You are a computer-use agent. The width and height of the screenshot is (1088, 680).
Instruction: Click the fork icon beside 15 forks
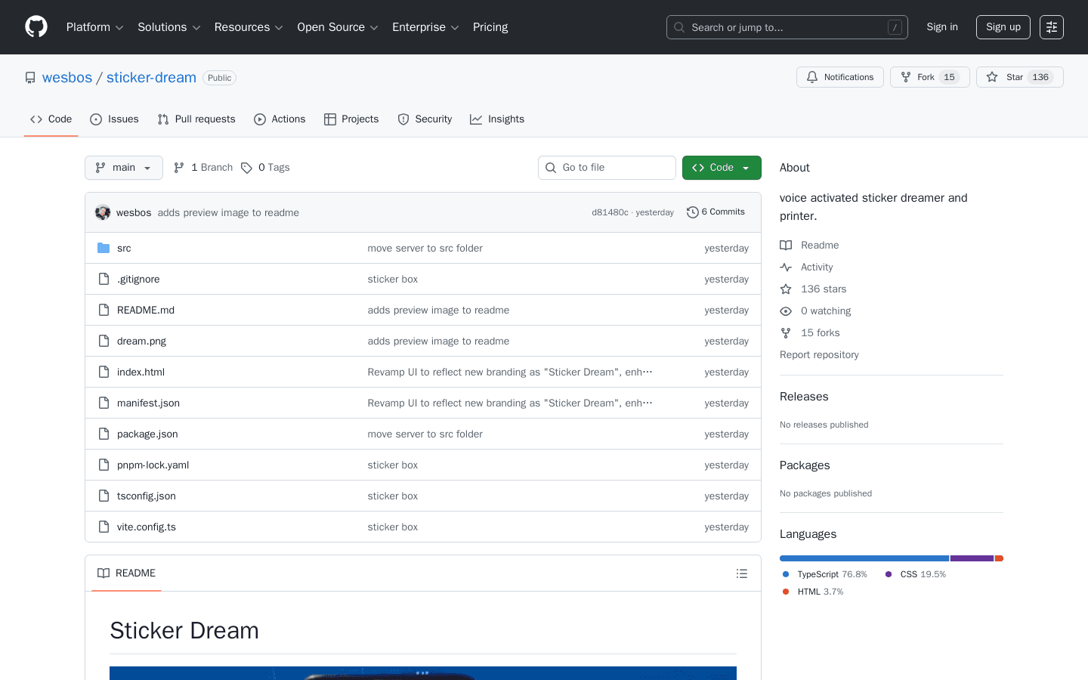click(786, 332)
